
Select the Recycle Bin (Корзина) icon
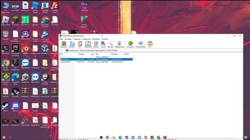coord(5,35)
